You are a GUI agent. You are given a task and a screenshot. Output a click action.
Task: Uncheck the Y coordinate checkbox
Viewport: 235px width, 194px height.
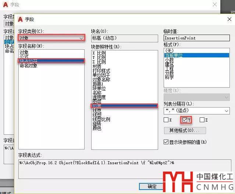coord(185,120)
